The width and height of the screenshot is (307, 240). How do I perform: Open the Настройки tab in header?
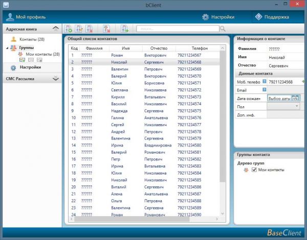[x=218, y=17]
